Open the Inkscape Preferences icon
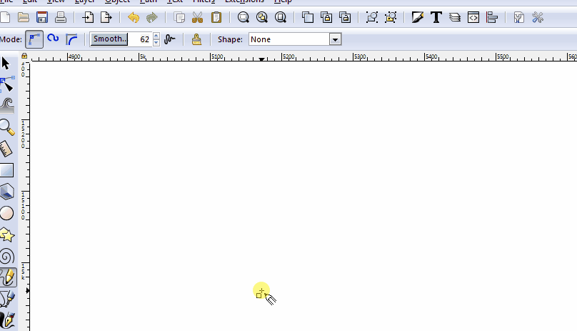577x331 pixels. coord(538,17)
